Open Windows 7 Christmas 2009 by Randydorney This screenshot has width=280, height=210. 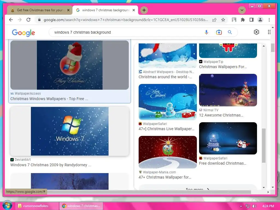click(x=51, y=165)
